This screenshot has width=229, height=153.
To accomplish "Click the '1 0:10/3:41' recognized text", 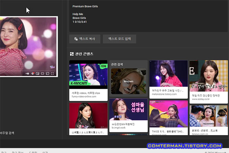I will coord(79,22).
